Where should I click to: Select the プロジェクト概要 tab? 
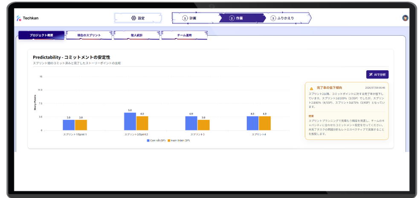tap(41, 35)
